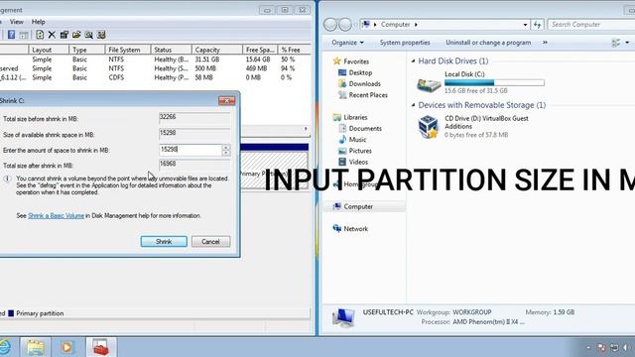Click the last toolbar icon beside the magnifier
The width and height of the screenshot is (635, 357).
coord(101,35)
